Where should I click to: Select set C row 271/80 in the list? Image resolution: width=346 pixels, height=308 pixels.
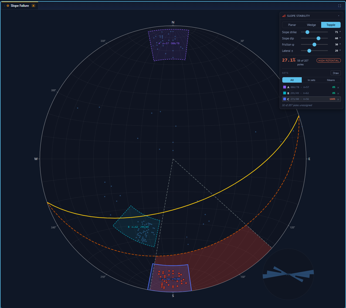coord(311,99)
